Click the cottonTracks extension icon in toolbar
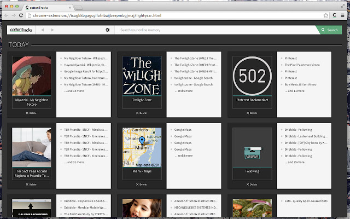This screenshot has height=219, width=350. point(334,15)
